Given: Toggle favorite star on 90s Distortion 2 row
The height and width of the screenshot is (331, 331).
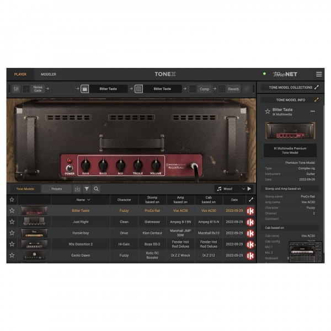Looking at the screenshot, I should pos(12,244).
